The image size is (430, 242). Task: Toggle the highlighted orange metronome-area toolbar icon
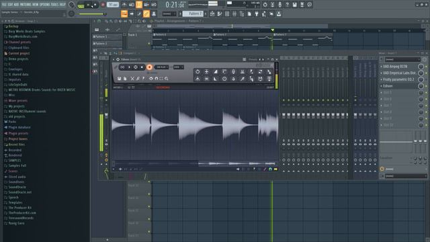(x=139, y=5)
